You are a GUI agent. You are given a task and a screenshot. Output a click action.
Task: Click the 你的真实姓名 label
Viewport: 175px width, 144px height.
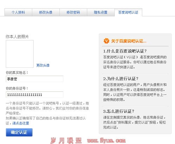[17, 73]
